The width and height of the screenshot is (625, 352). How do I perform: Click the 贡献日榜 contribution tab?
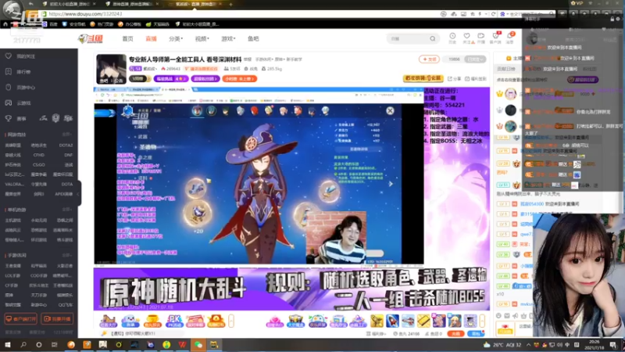tap(505, 69)
